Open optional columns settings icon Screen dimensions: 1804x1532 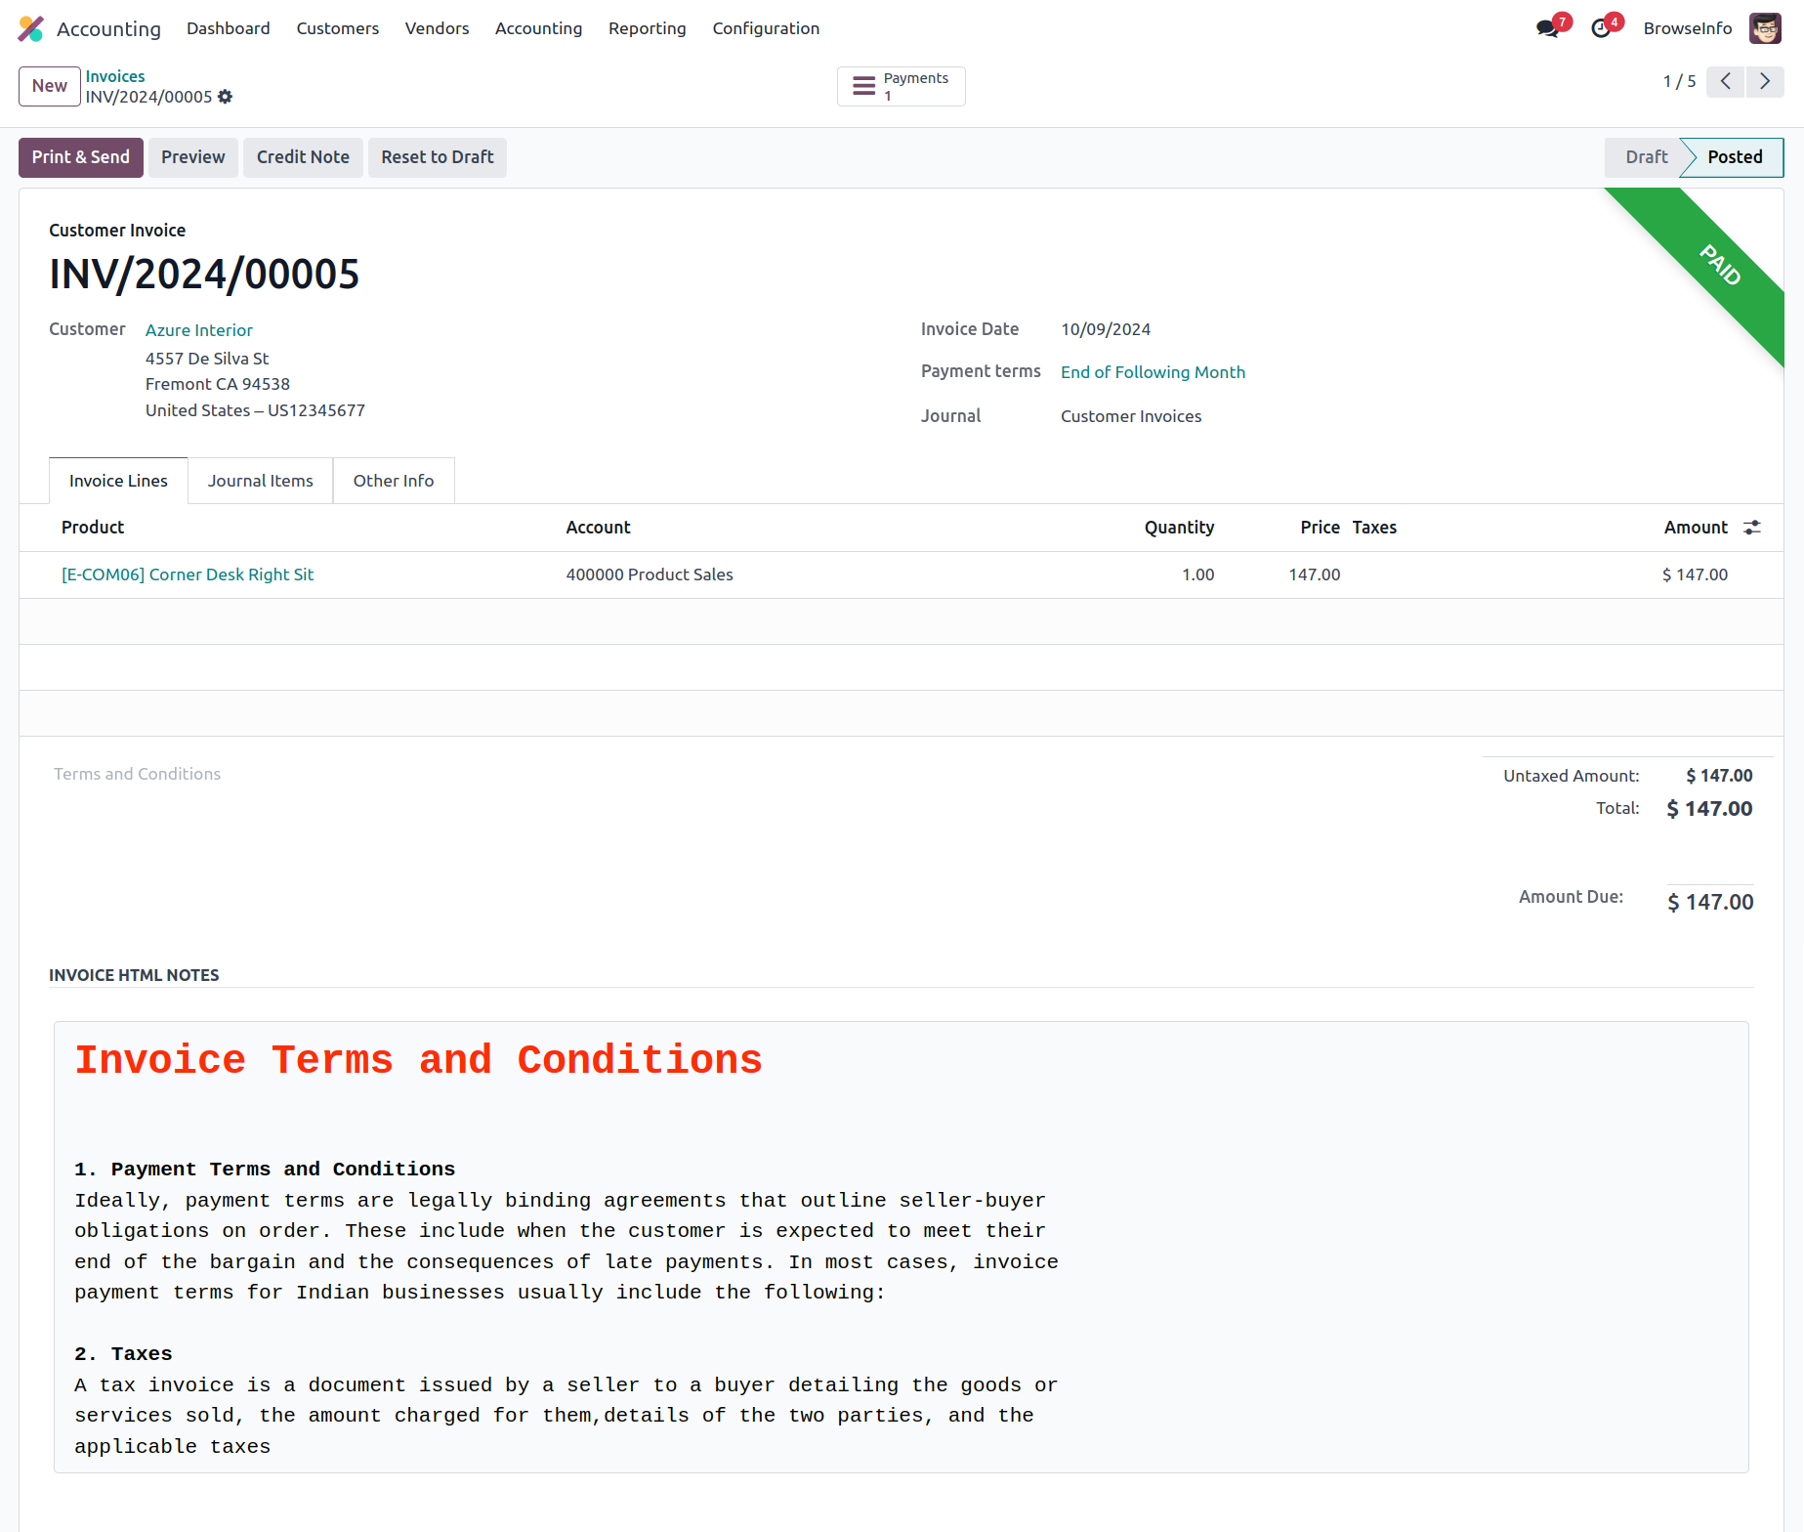point(1752,528)
